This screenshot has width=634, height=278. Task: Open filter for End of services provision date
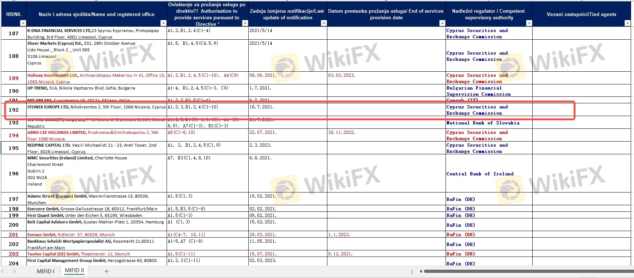tap(442, 23)
